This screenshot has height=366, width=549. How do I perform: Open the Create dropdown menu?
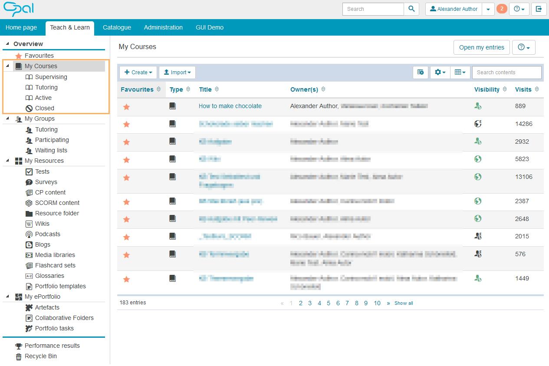click(x=138, y=73)
